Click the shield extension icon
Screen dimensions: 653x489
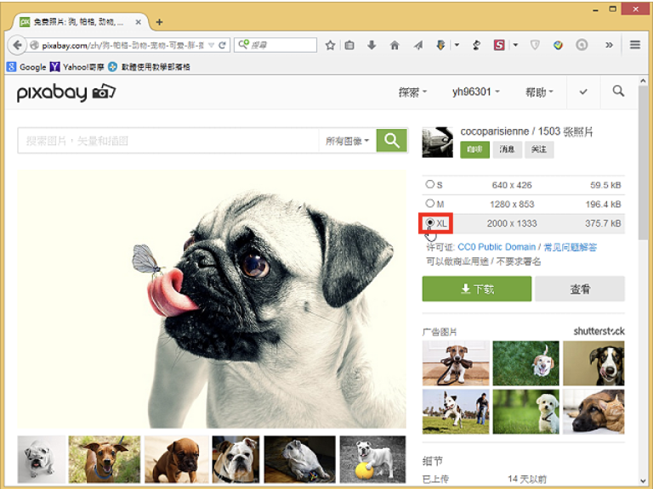tap(535, 45)
